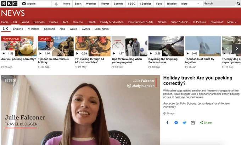Open 'I'm cycling through 54 African countries' title

coord(89,61)
